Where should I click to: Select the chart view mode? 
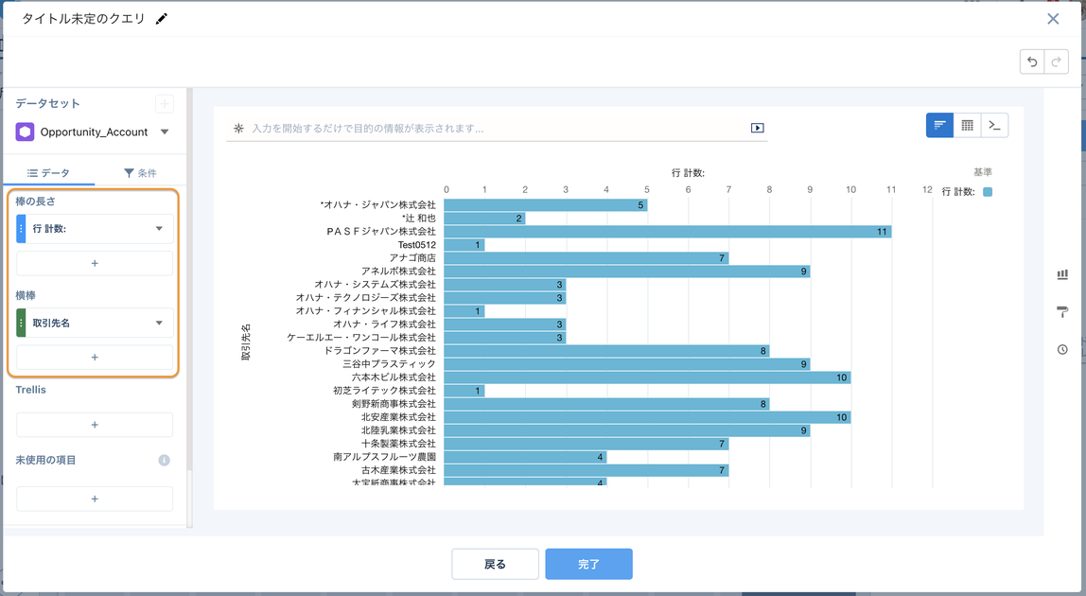939,124
